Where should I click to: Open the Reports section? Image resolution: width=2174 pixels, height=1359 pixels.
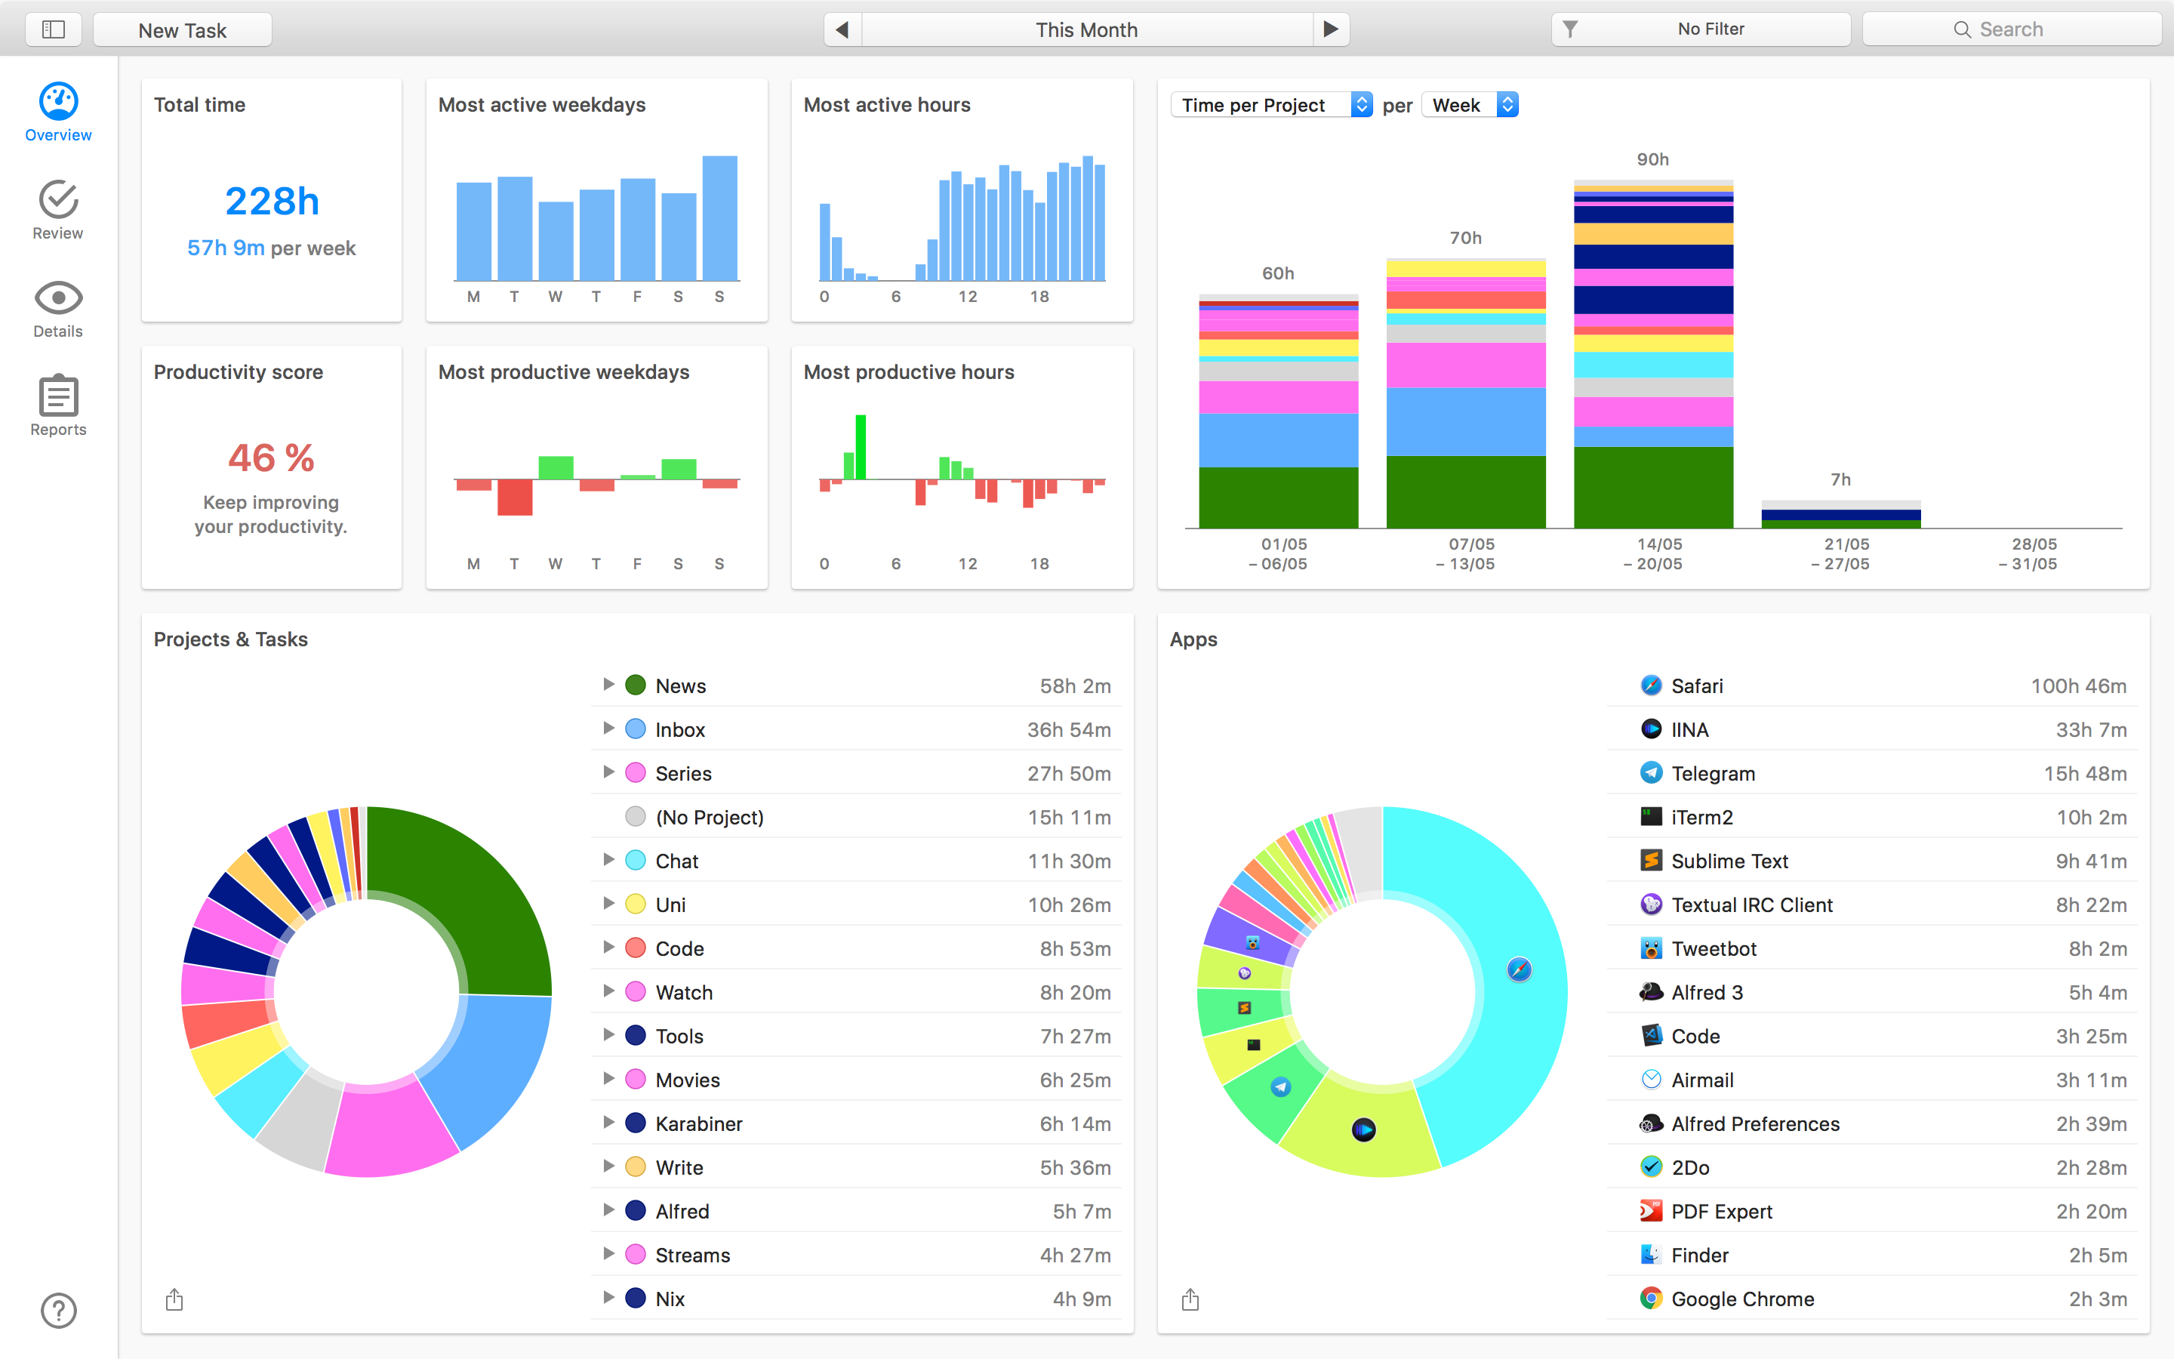pos(58,406)
